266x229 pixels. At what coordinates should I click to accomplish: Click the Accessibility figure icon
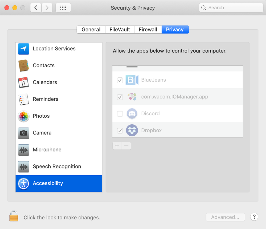(x=24, y=184)
